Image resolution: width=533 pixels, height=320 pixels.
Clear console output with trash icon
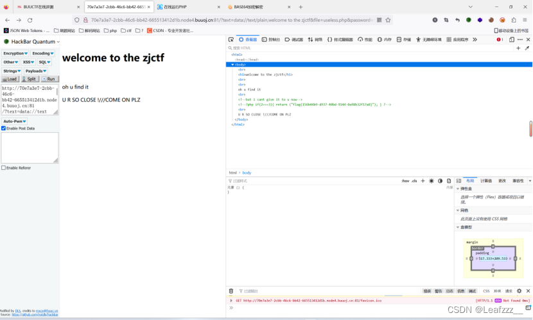pyautogui.click(x=231, y=291)
